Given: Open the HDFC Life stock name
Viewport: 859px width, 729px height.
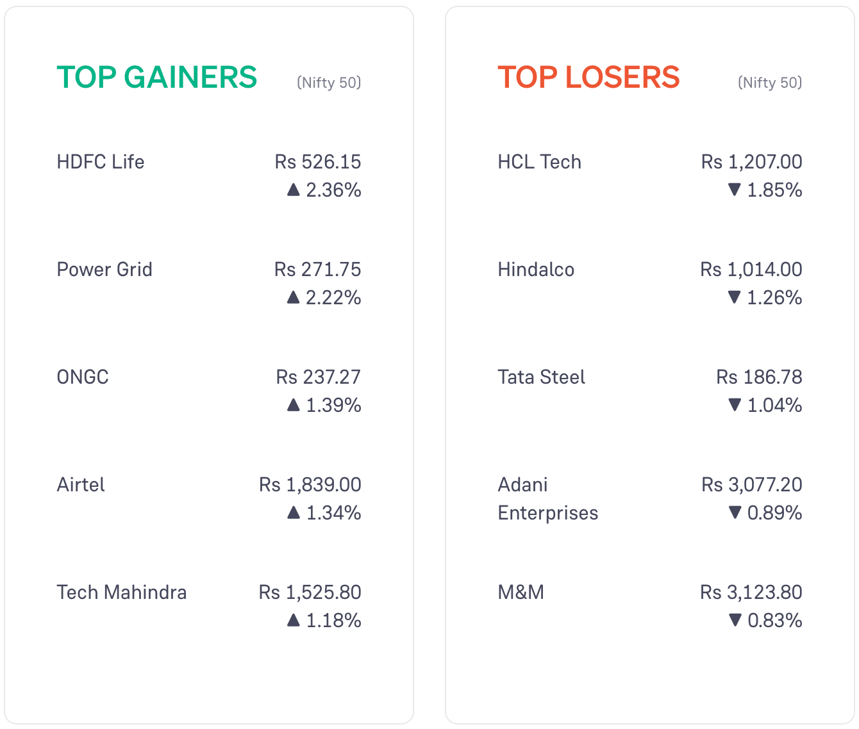Looking at the screenshot, I should tap(101, 161).
